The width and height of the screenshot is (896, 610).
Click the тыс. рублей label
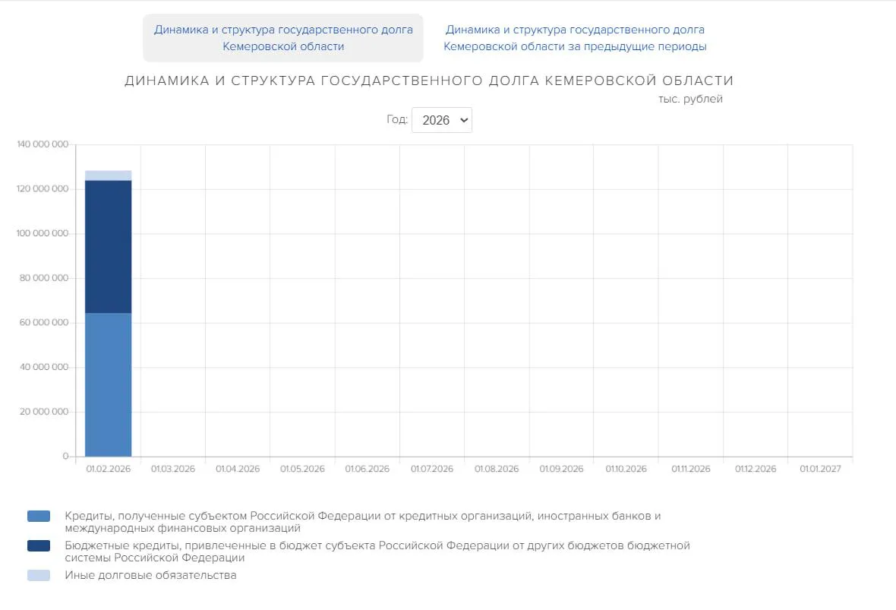pyautogui.click(x=689, y=98)
